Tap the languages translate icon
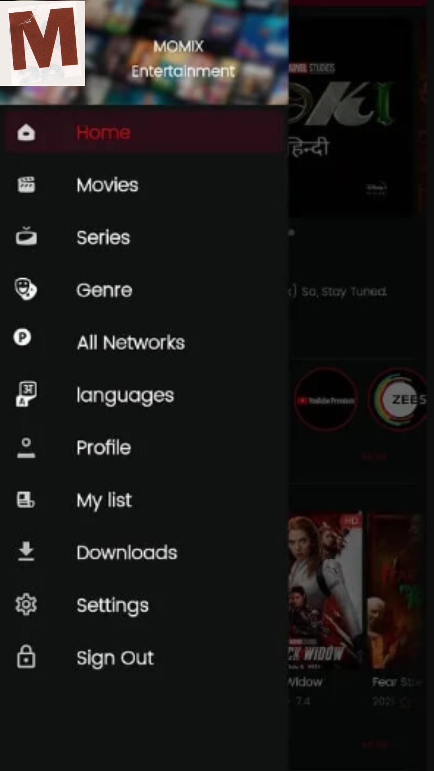434x771 pixels. (x=26, y=394)
